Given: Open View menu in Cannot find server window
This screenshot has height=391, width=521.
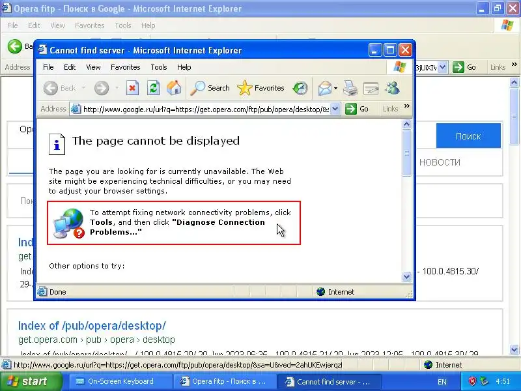Looking at the screenshot, I should click(x=93, y=67).
